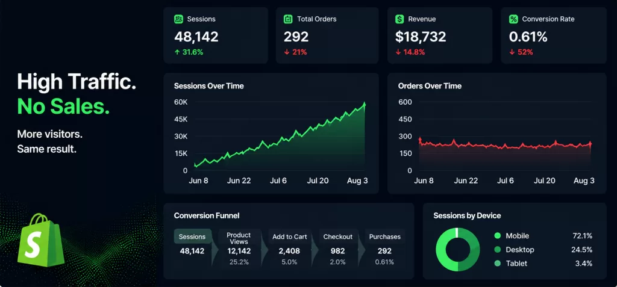Click the Revenue dollar icon

[400, 19]
